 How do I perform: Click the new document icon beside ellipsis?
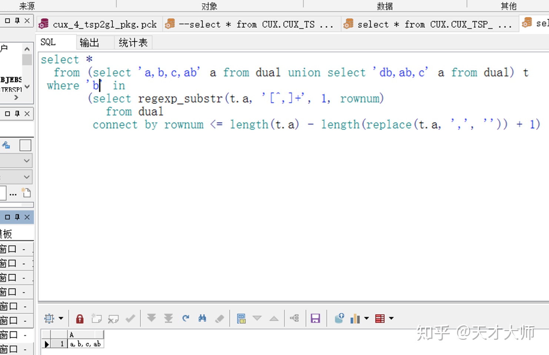26,193
